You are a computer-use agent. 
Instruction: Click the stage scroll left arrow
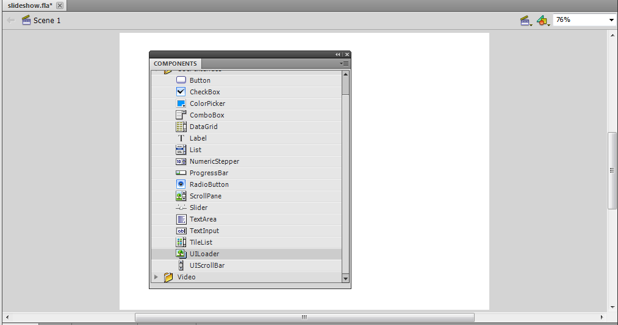7,317
